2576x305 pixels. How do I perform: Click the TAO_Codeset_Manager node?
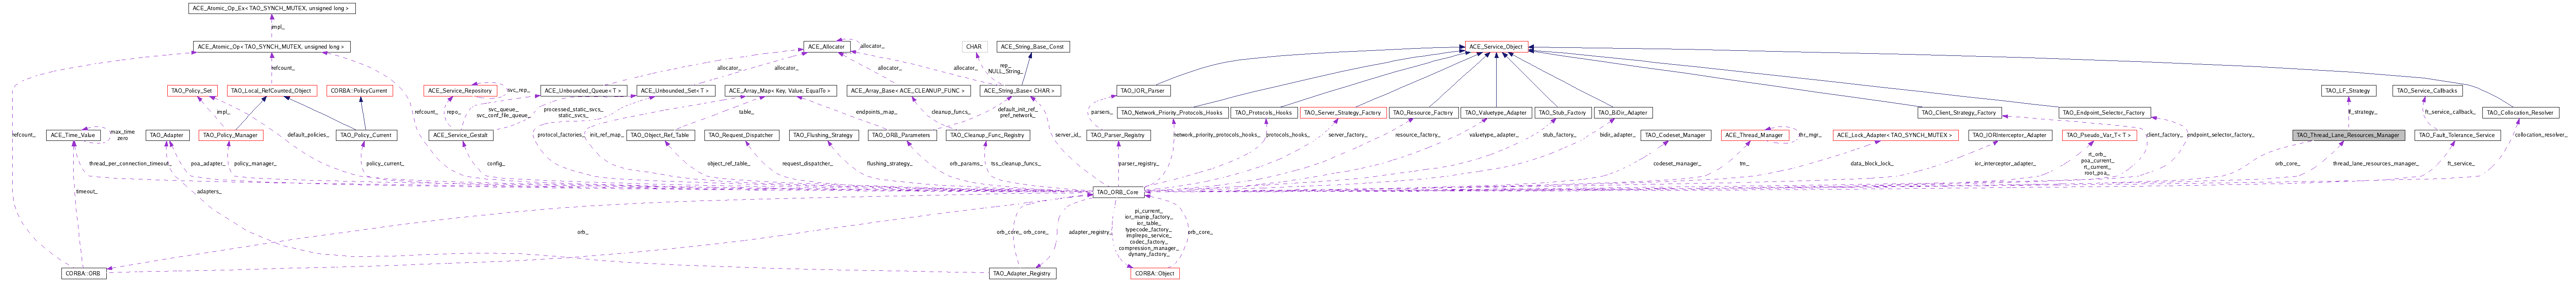[1676, 134]
